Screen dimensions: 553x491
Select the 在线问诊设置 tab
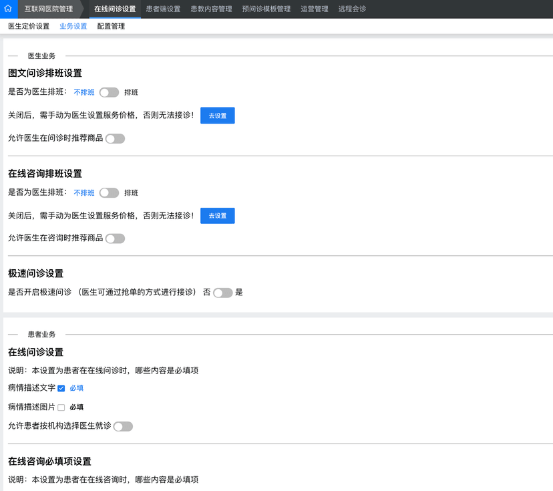click(x=115, y=9)
